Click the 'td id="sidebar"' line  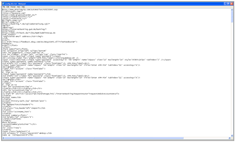(x=35, y=54)
